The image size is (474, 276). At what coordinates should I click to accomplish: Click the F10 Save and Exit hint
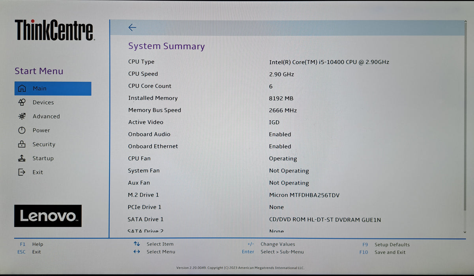click(x=382, y=252)
